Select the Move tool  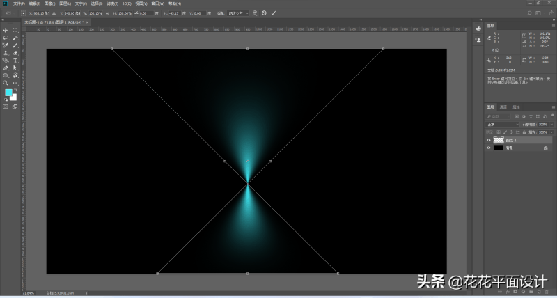pos(6,30)
